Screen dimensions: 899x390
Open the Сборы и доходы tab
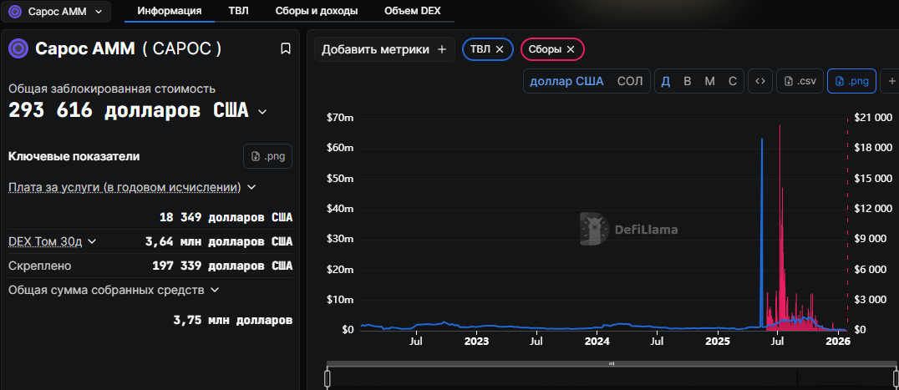tap(317, 11)
